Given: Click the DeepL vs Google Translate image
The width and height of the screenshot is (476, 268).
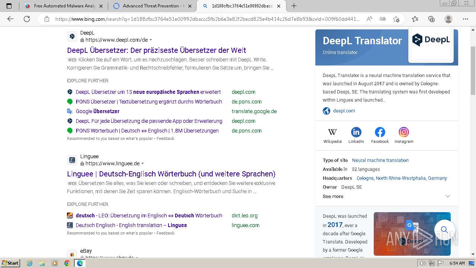Looking at the screenshot, I should pos(412,234).
